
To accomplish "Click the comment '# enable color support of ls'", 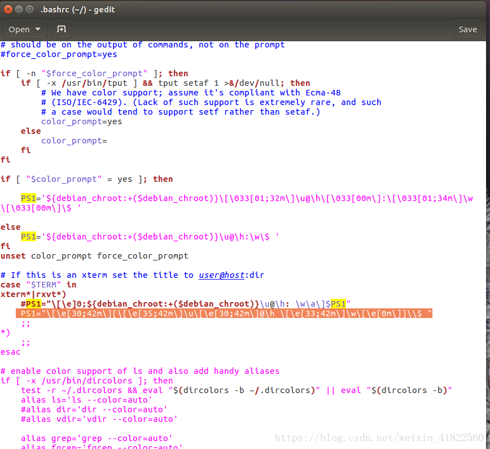I will pyautogui.click(x=140, y=371).
